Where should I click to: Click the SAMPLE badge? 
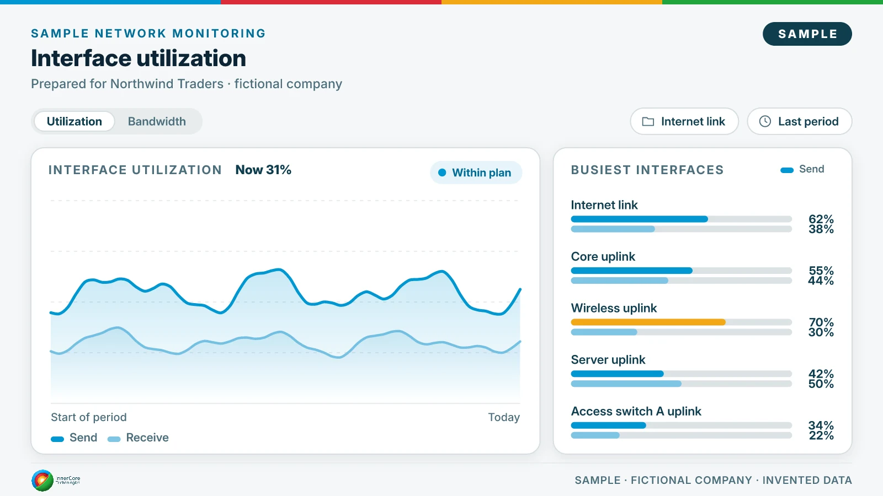807,34
